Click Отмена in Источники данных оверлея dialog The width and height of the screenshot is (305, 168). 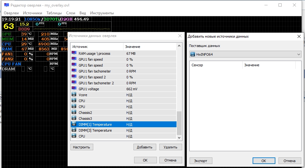coord(170,160)
